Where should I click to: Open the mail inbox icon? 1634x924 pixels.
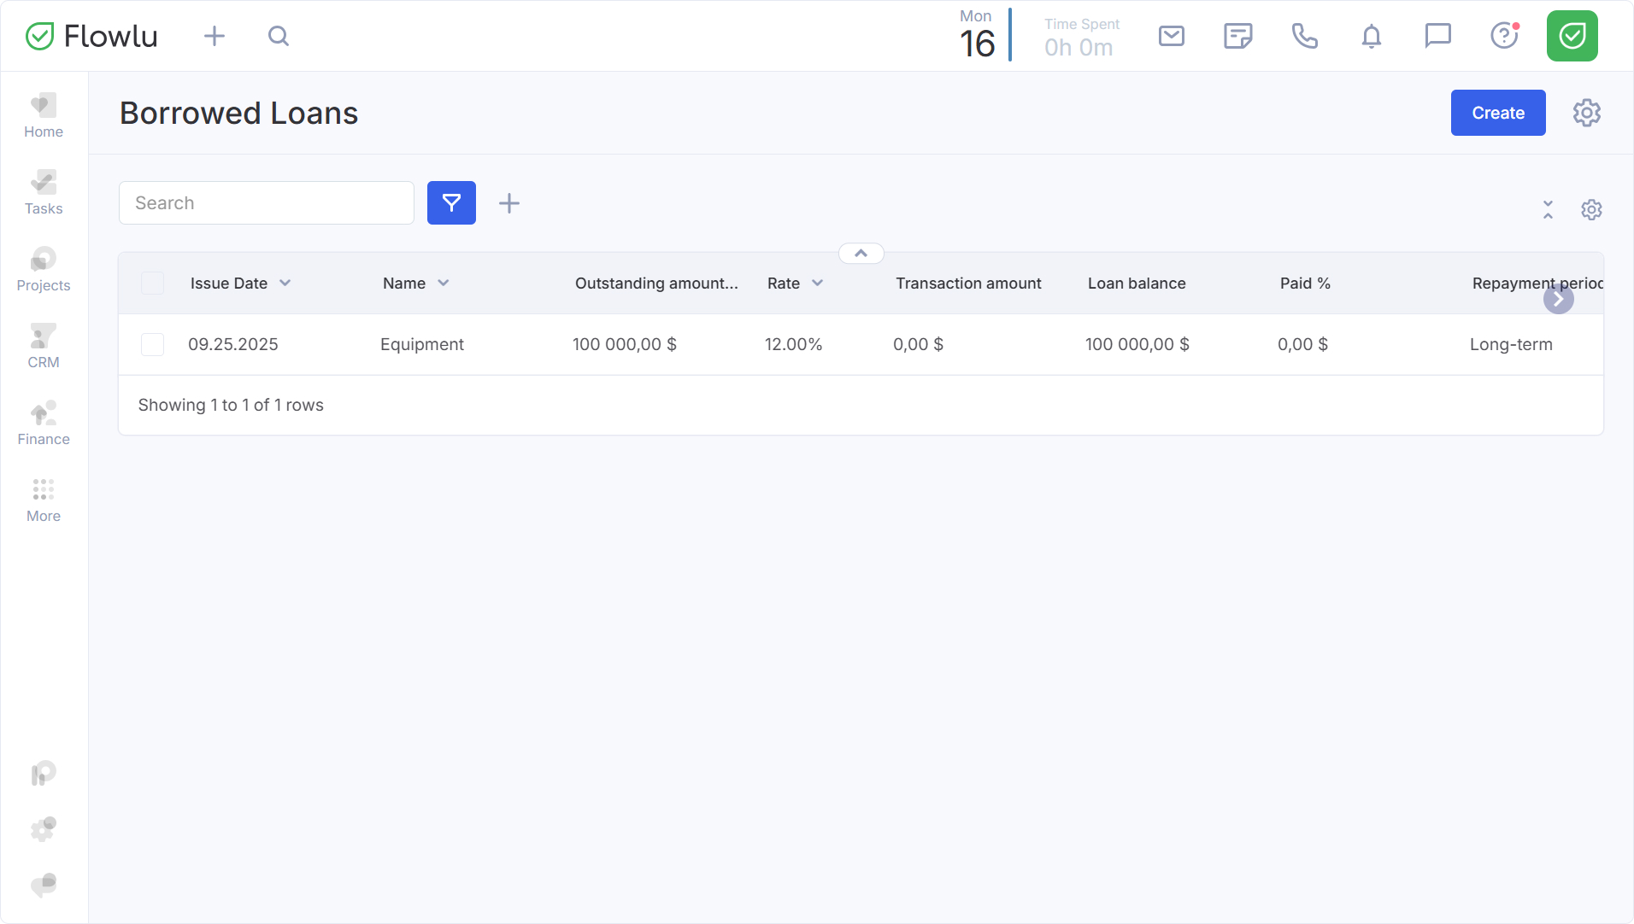tap(1171, 36)
